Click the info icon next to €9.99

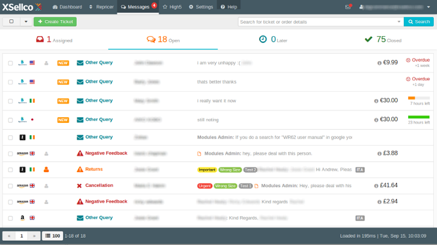pyautogui.click(x=380, y=63)
